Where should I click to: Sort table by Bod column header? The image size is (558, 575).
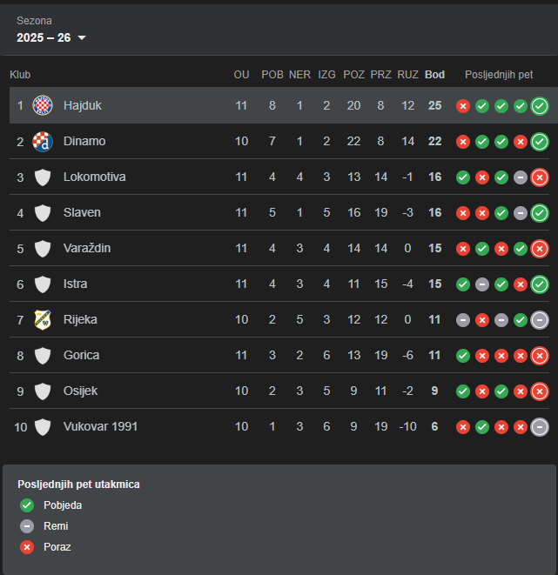coord(434,75)
